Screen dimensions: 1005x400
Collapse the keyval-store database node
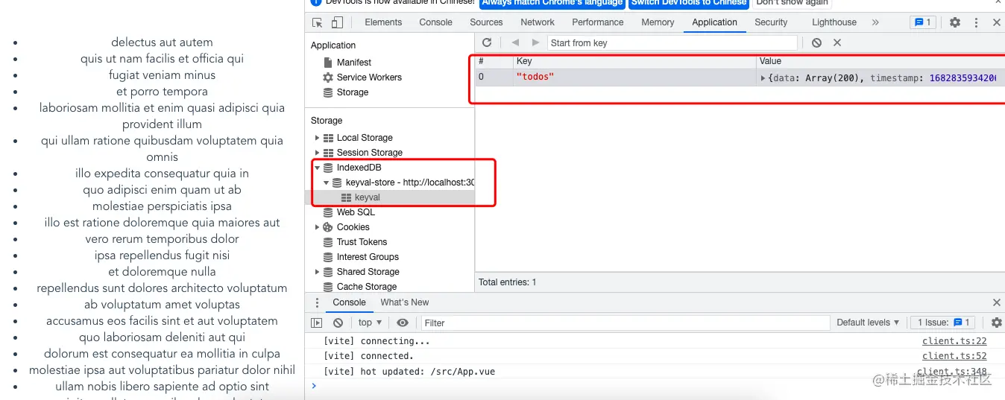327,182
